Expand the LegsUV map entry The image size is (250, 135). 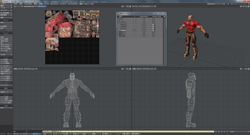tap(120, 28)
